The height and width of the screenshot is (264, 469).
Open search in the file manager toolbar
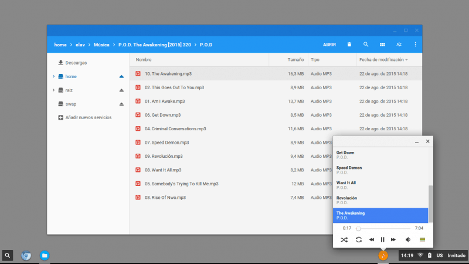coord(366,45)
